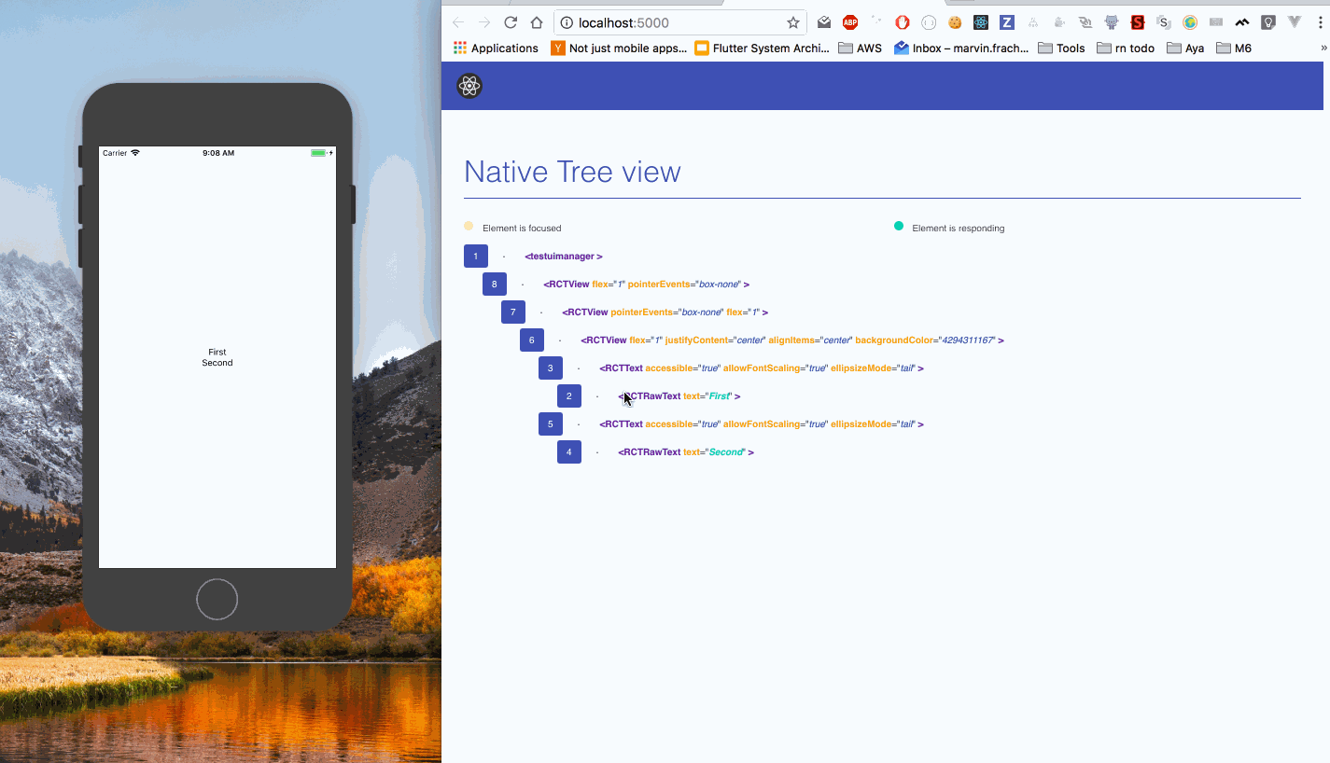Click the React logo in the header
The width and height of the screenshot is (1330, 763).
(x=469, y=86)
